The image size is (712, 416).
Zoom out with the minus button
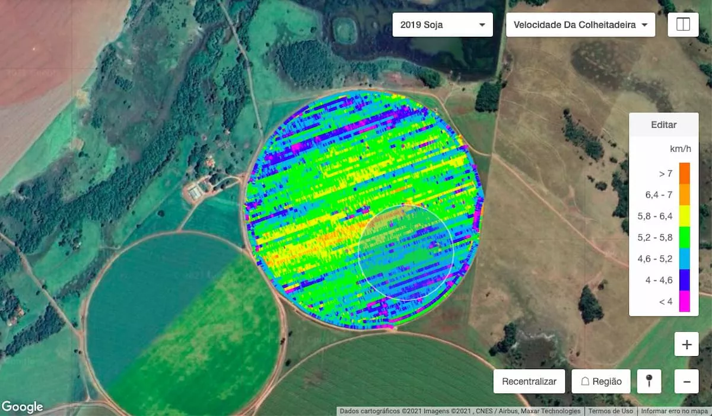pos(686,382)
